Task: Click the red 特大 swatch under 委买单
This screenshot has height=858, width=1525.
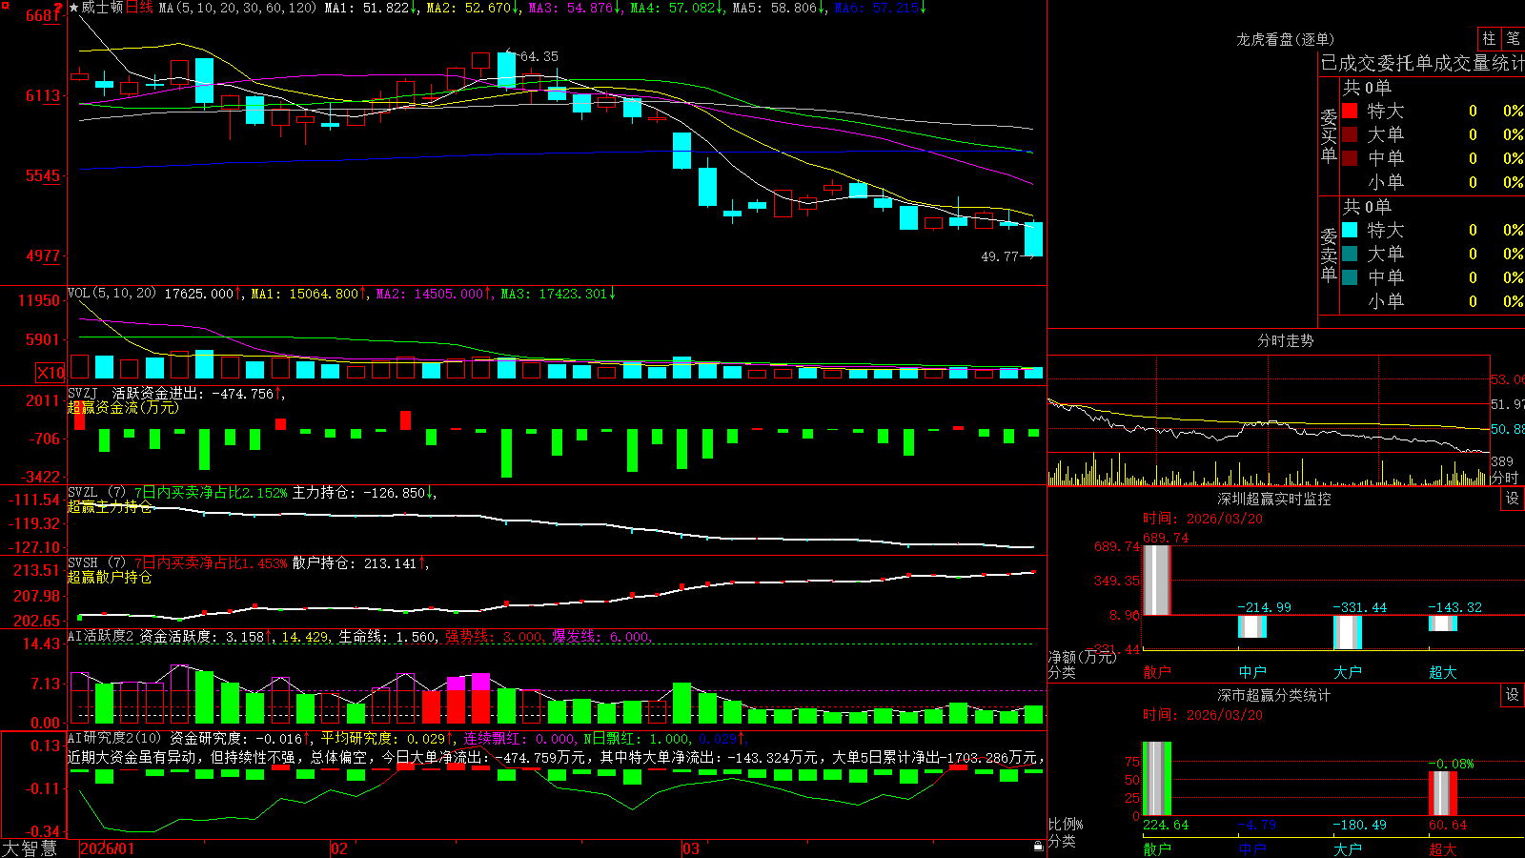Action: point(1350,111)
